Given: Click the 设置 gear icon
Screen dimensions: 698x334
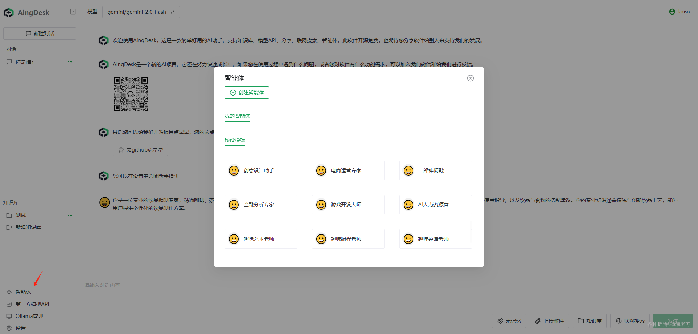Looking at the screenshot, I should (9, 328).
